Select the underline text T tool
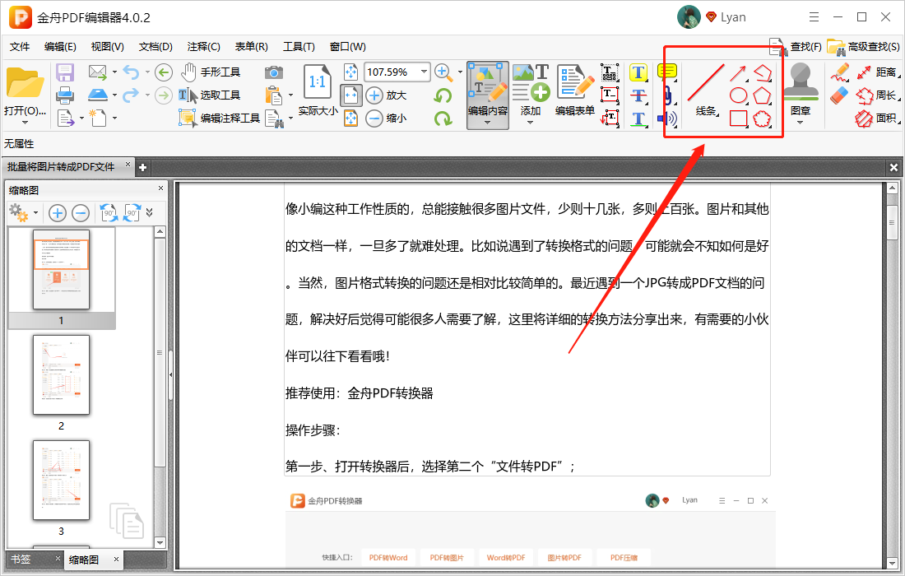Screen dimensions: 905x576 [x=638, y=118]
